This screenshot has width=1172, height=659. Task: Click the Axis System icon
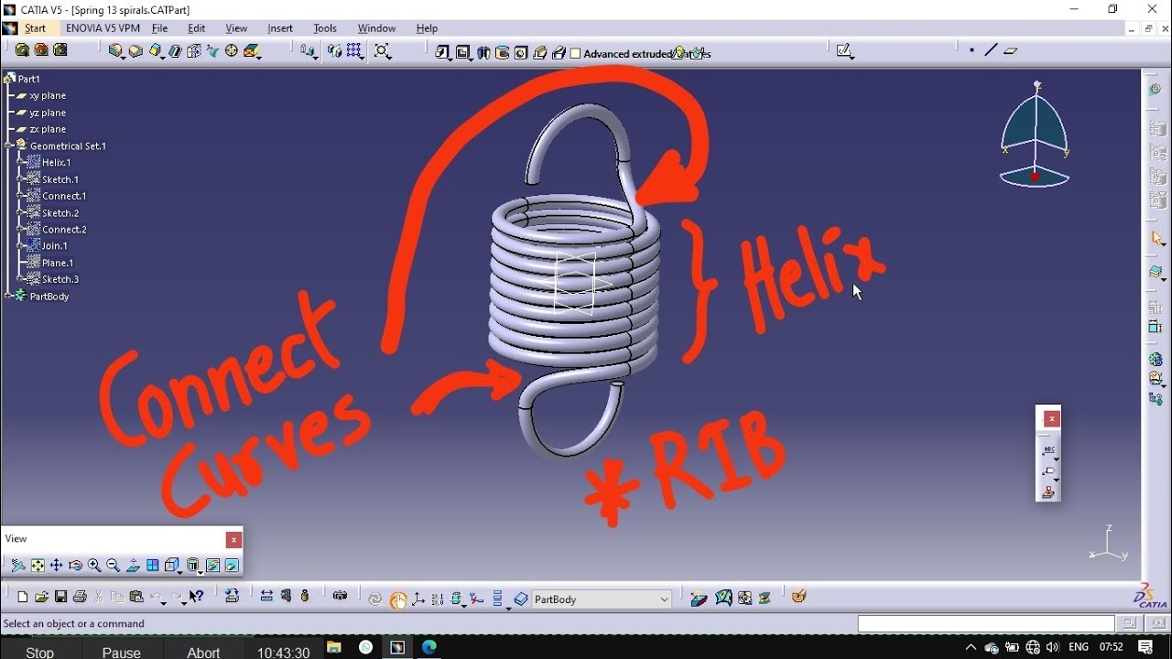418,600
